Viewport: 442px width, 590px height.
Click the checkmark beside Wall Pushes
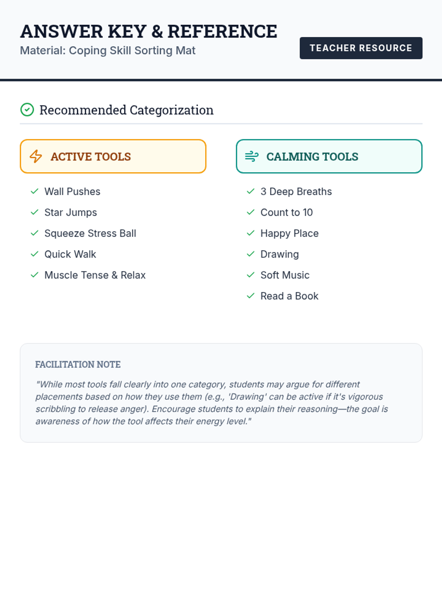(x=35, y=191)
